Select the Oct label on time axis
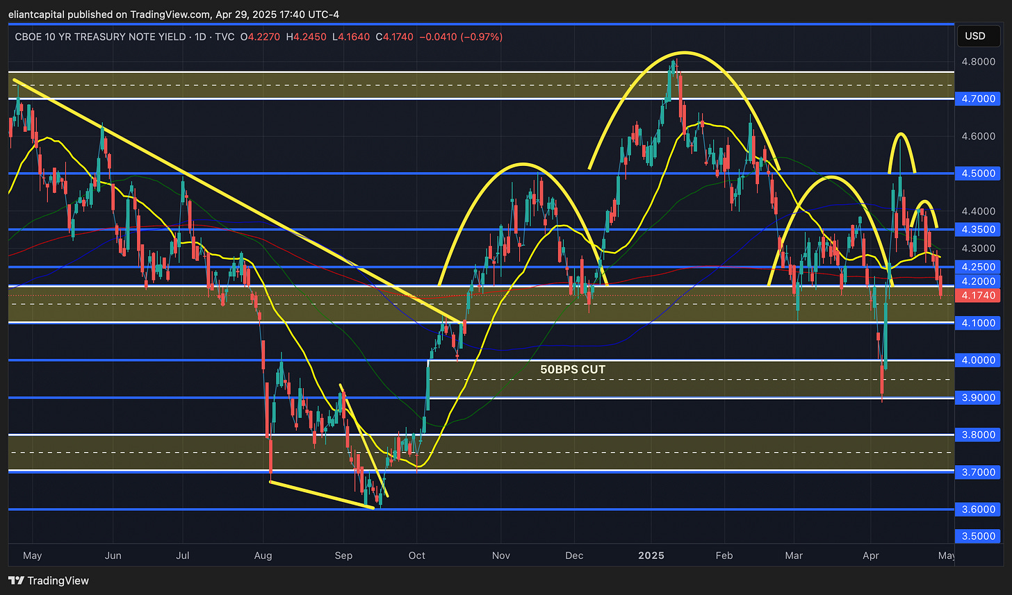 [416, 555]
